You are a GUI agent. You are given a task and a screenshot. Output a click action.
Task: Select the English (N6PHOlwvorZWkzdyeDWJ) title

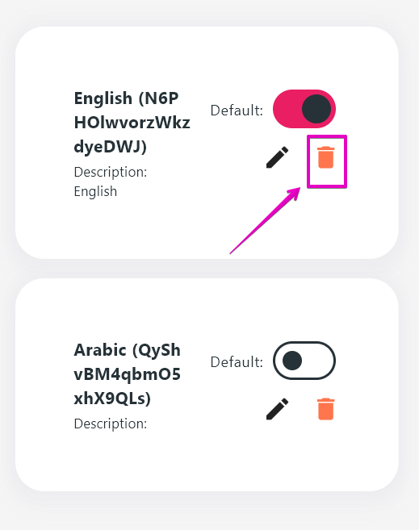coord(132,123)
